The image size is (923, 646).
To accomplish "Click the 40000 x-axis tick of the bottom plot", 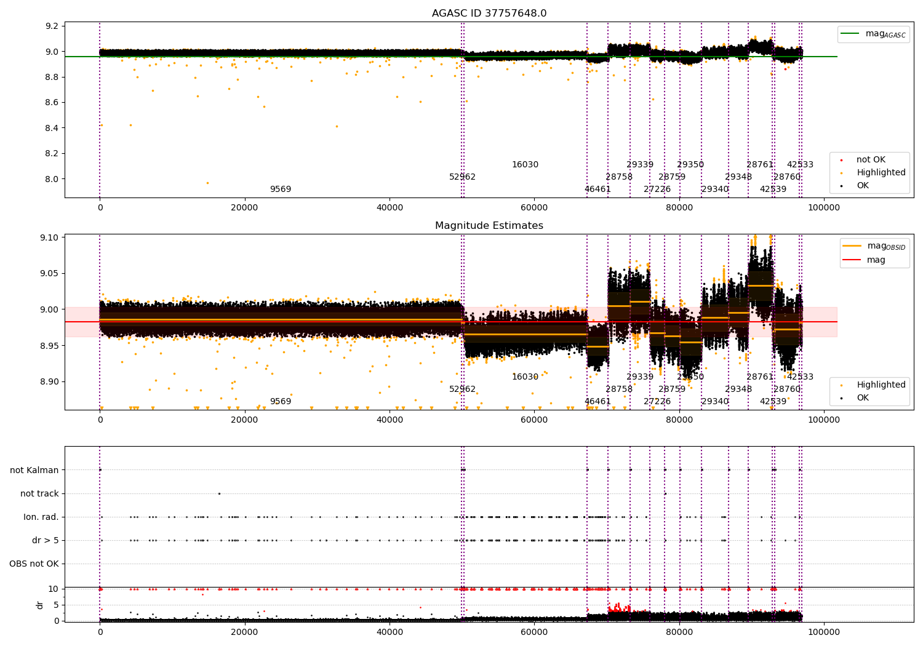I will [390, 632].
